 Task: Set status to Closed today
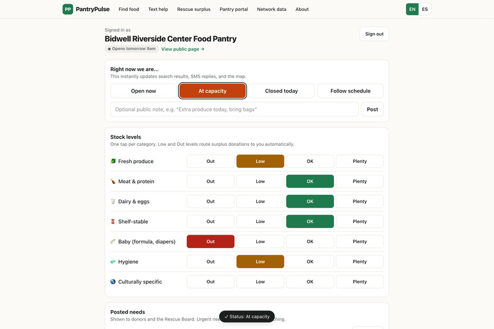pos(281,91)
